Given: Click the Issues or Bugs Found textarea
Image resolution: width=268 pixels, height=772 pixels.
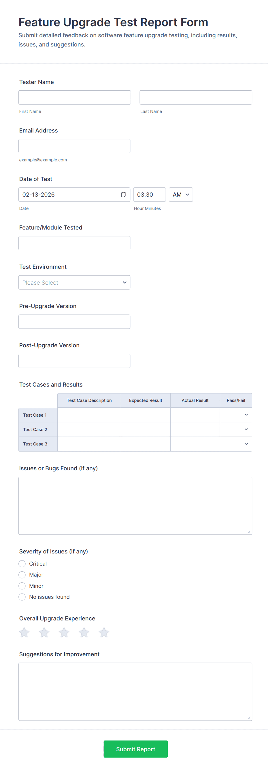Looking at the screenshot, I should coord(135,506).
